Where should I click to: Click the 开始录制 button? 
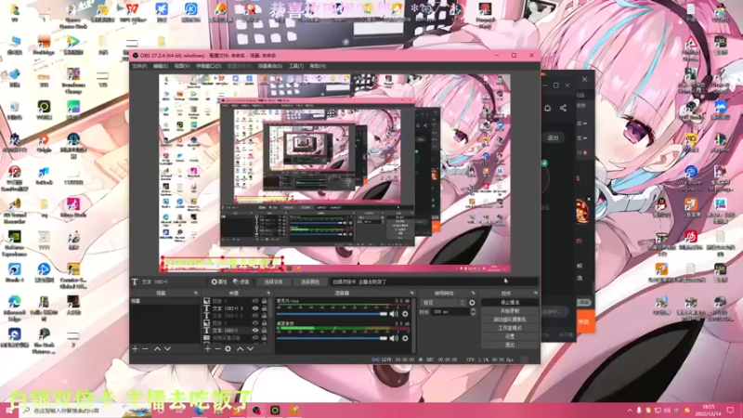[510, 311]
